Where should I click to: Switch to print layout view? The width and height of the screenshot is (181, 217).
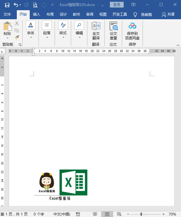(x=107, y=214)
